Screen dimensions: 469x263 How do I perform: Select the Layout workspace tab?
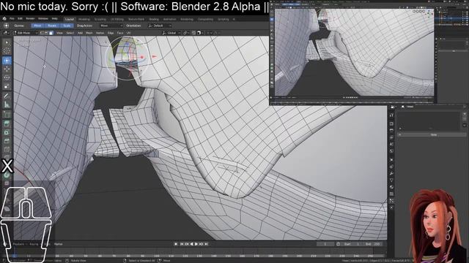click(x=70, y=19)
